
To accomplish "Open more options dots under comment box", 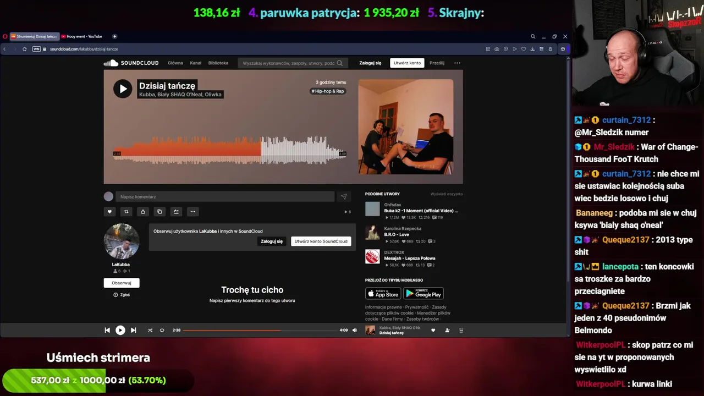I will click(193, 211).
